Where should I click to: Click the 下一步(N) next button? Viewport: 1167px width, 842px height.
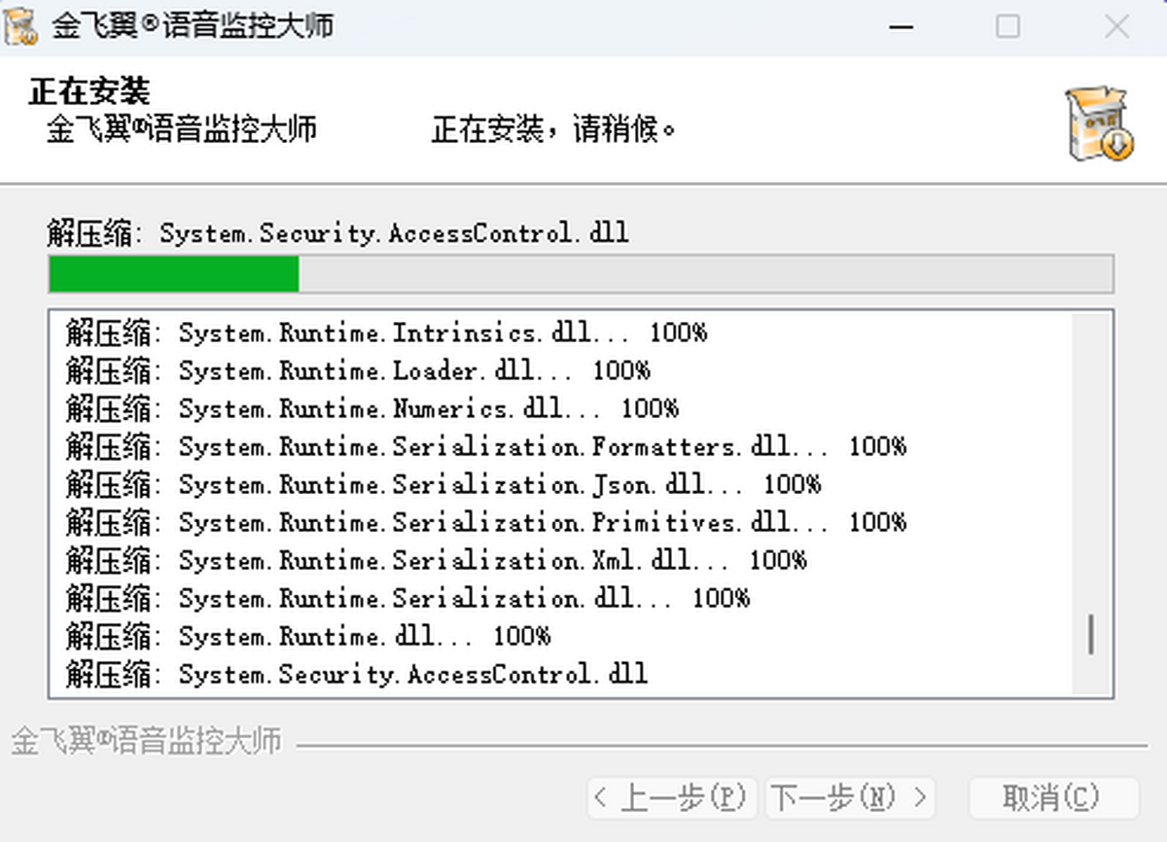click(x=851, y=798)
